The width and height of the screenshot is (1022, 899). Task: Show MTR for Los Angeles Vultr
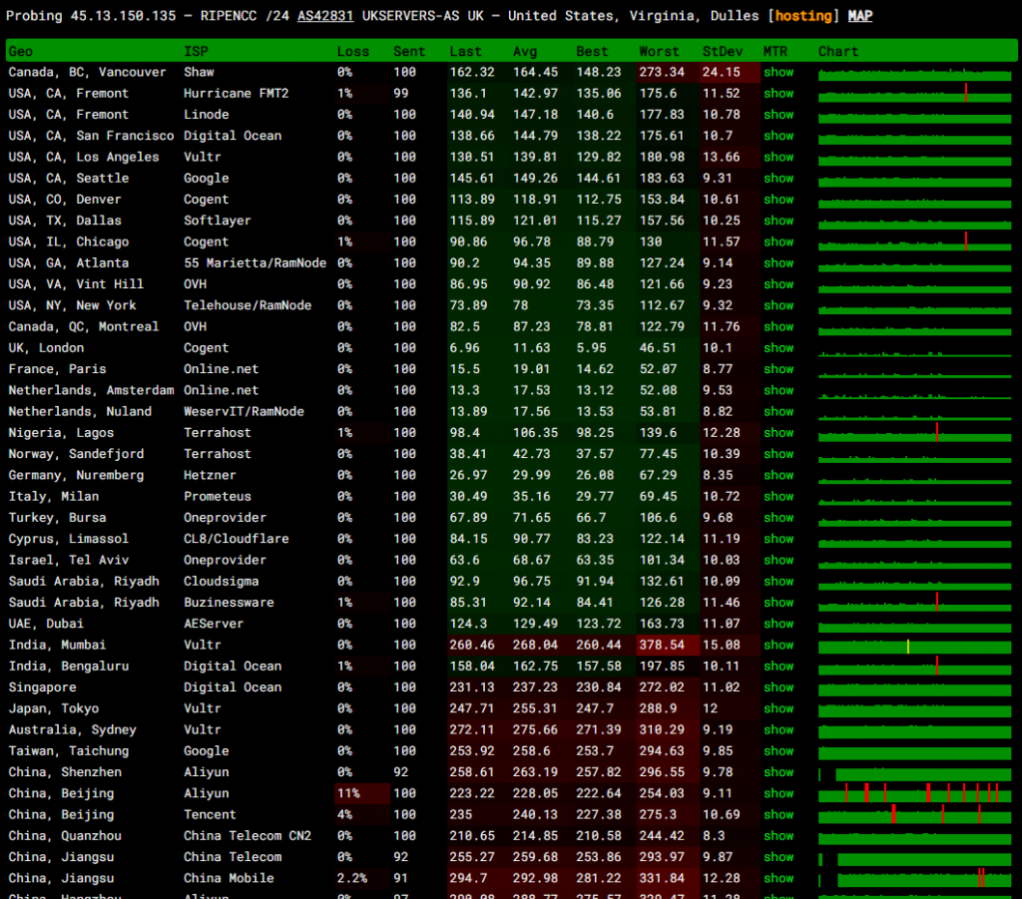(x=778, y=157)
